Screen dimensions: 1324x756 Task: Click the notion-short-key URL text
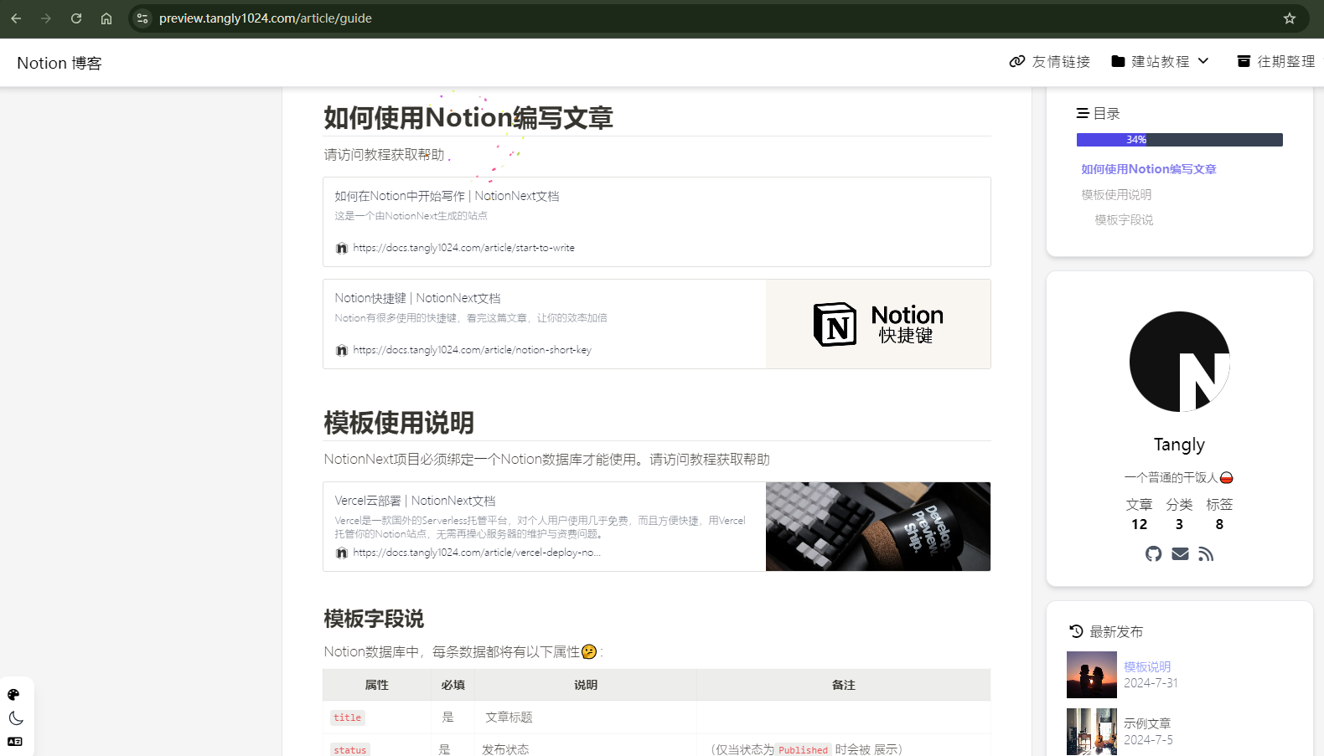[x=472, y=350]
